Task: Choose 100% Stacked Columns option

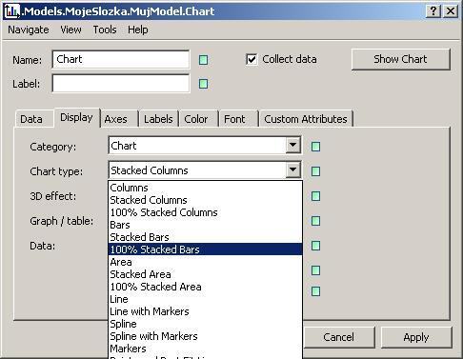Action: [205, 212]
